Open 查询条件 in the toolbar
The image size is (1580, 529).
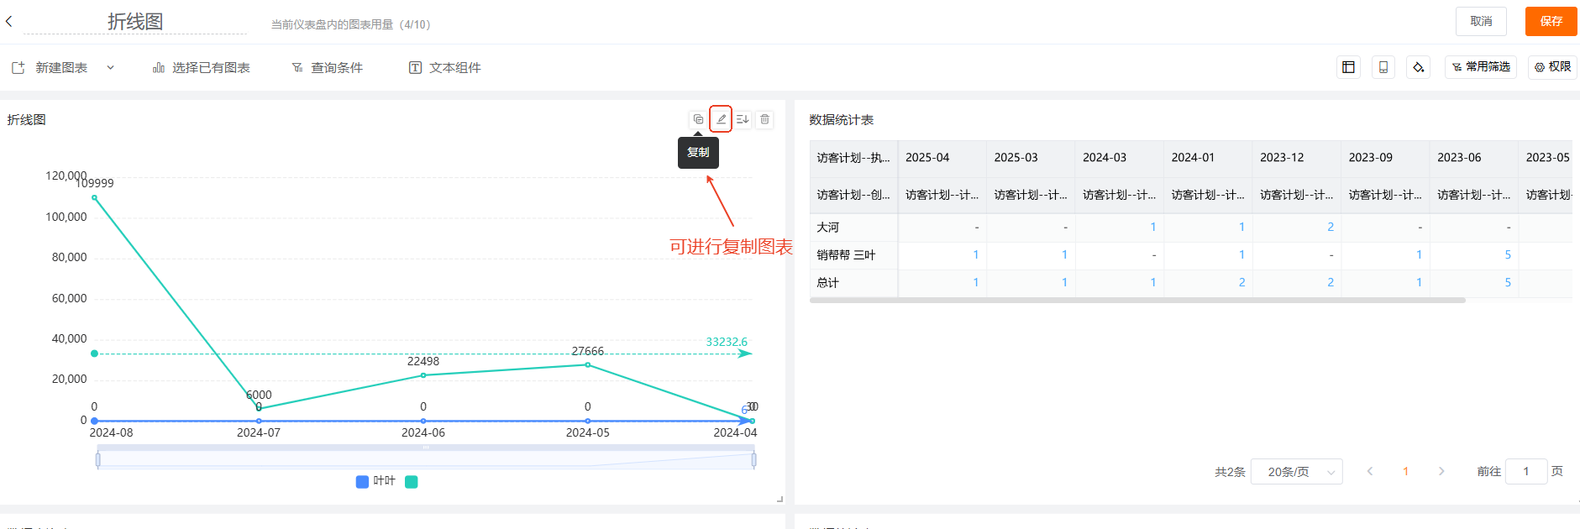click(328, 67)
